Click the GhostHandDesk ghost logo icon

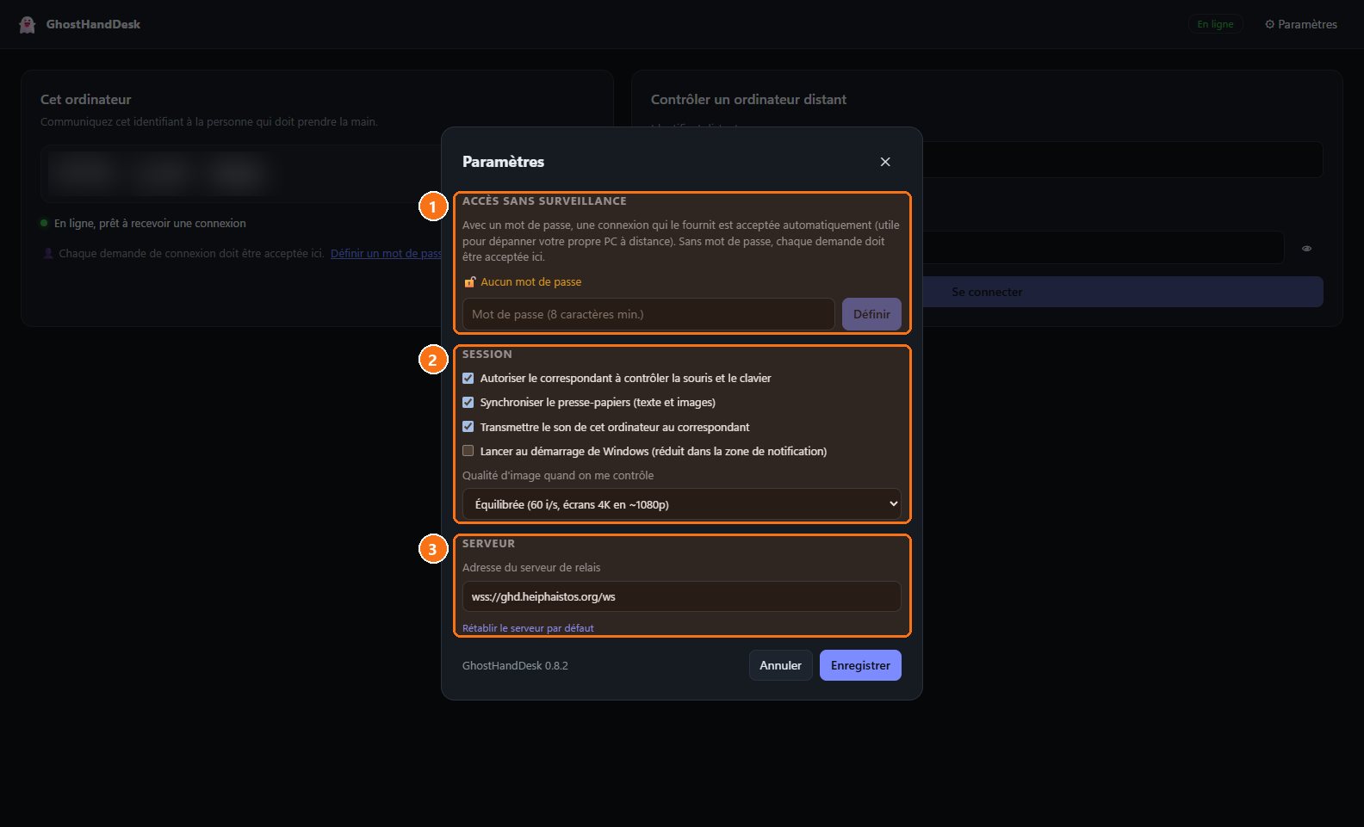click(28, 24)
